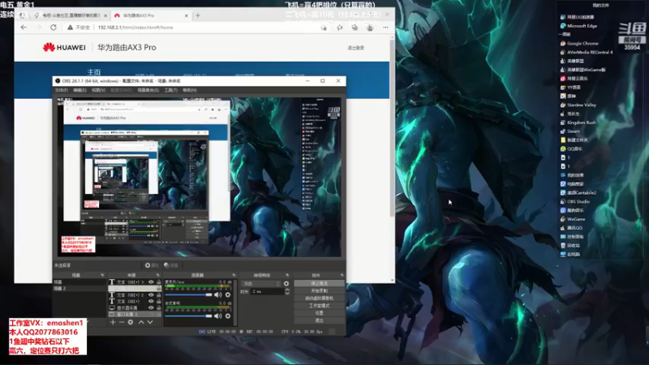Viewport: 649px width, 365px height.
Task: Open a new Edge tab
Action: tap(198, 15)
